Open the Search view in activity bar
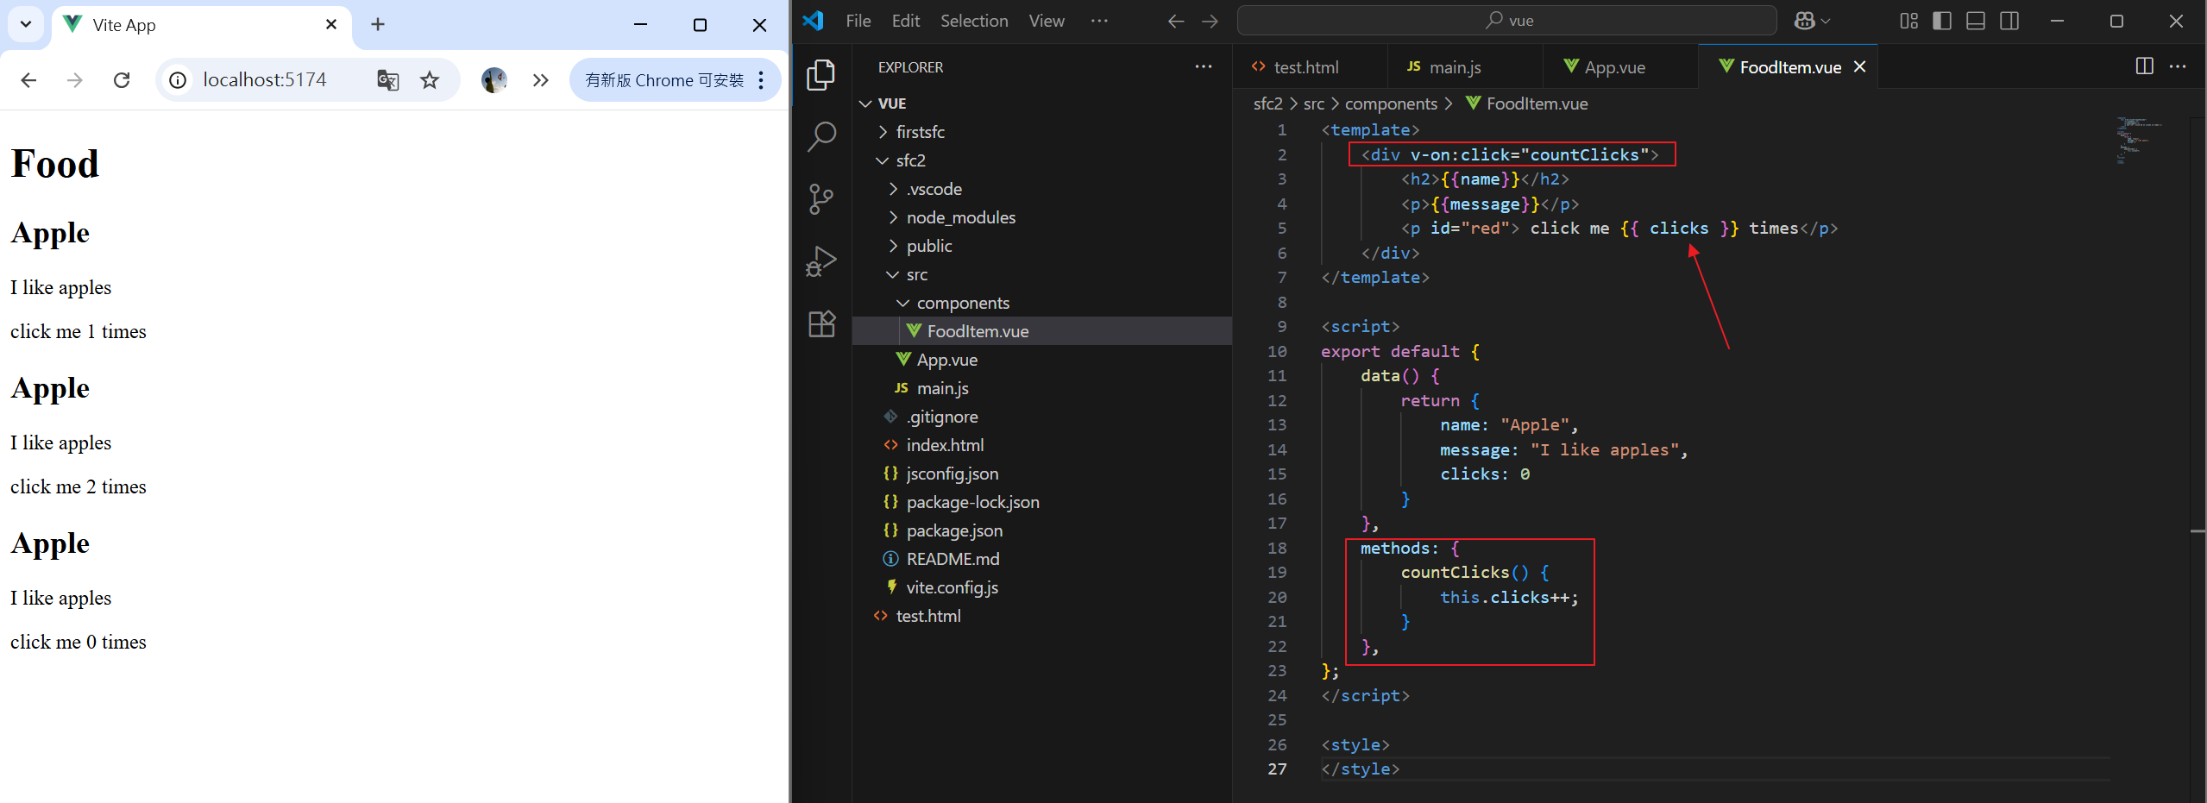This screenshot has height=803, width=2207. click(x=821, y=136)
